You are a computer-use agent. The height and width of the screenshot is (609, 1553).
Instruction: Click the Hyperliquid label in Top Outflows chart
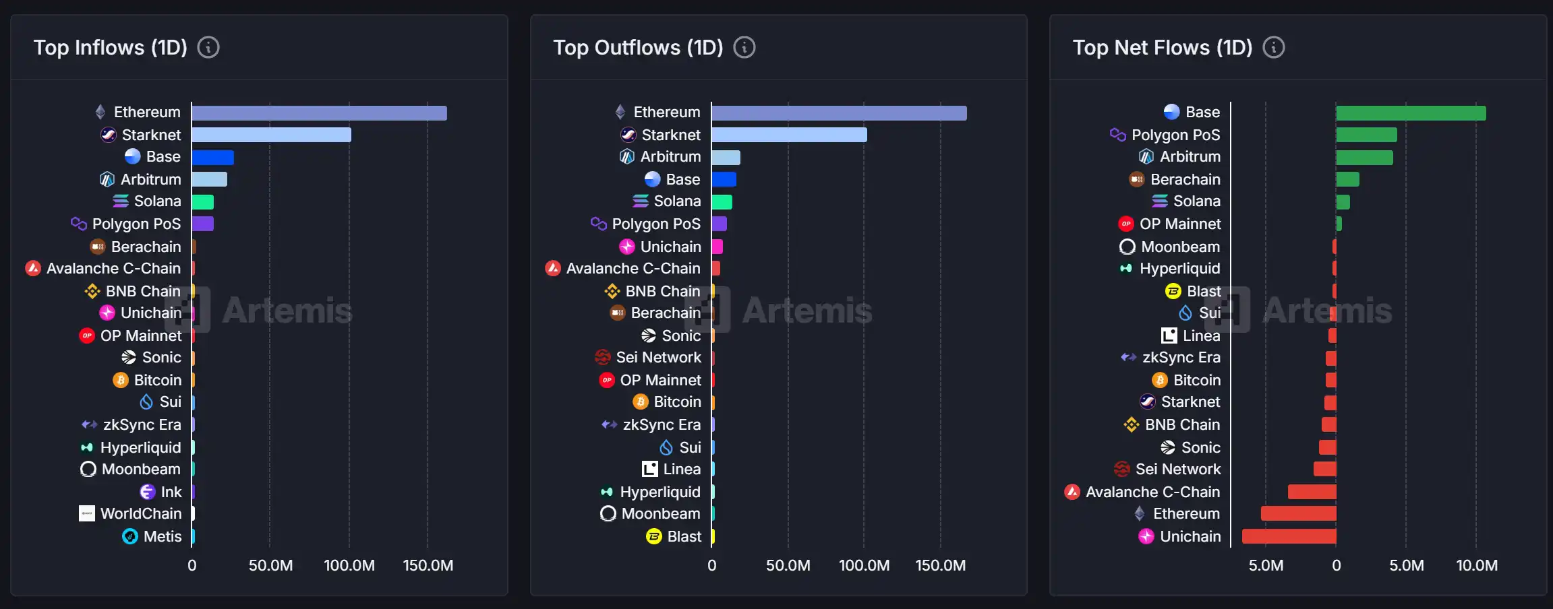coord(660,492)
